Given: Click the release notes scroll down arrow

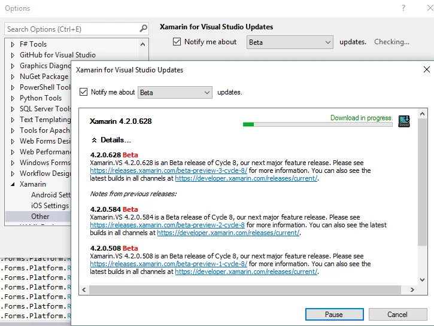Looking at the screenshot, I should (422, 280).
